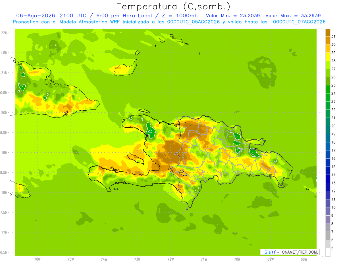Click the 68W longitude label
The height and width of the screenshot is (263, 341).
[x=304, y=259]
